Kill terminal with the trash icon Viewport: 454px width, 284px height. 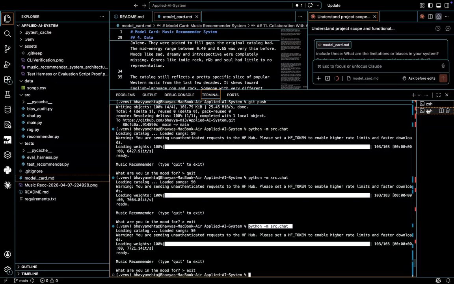(x=448, y=111)
